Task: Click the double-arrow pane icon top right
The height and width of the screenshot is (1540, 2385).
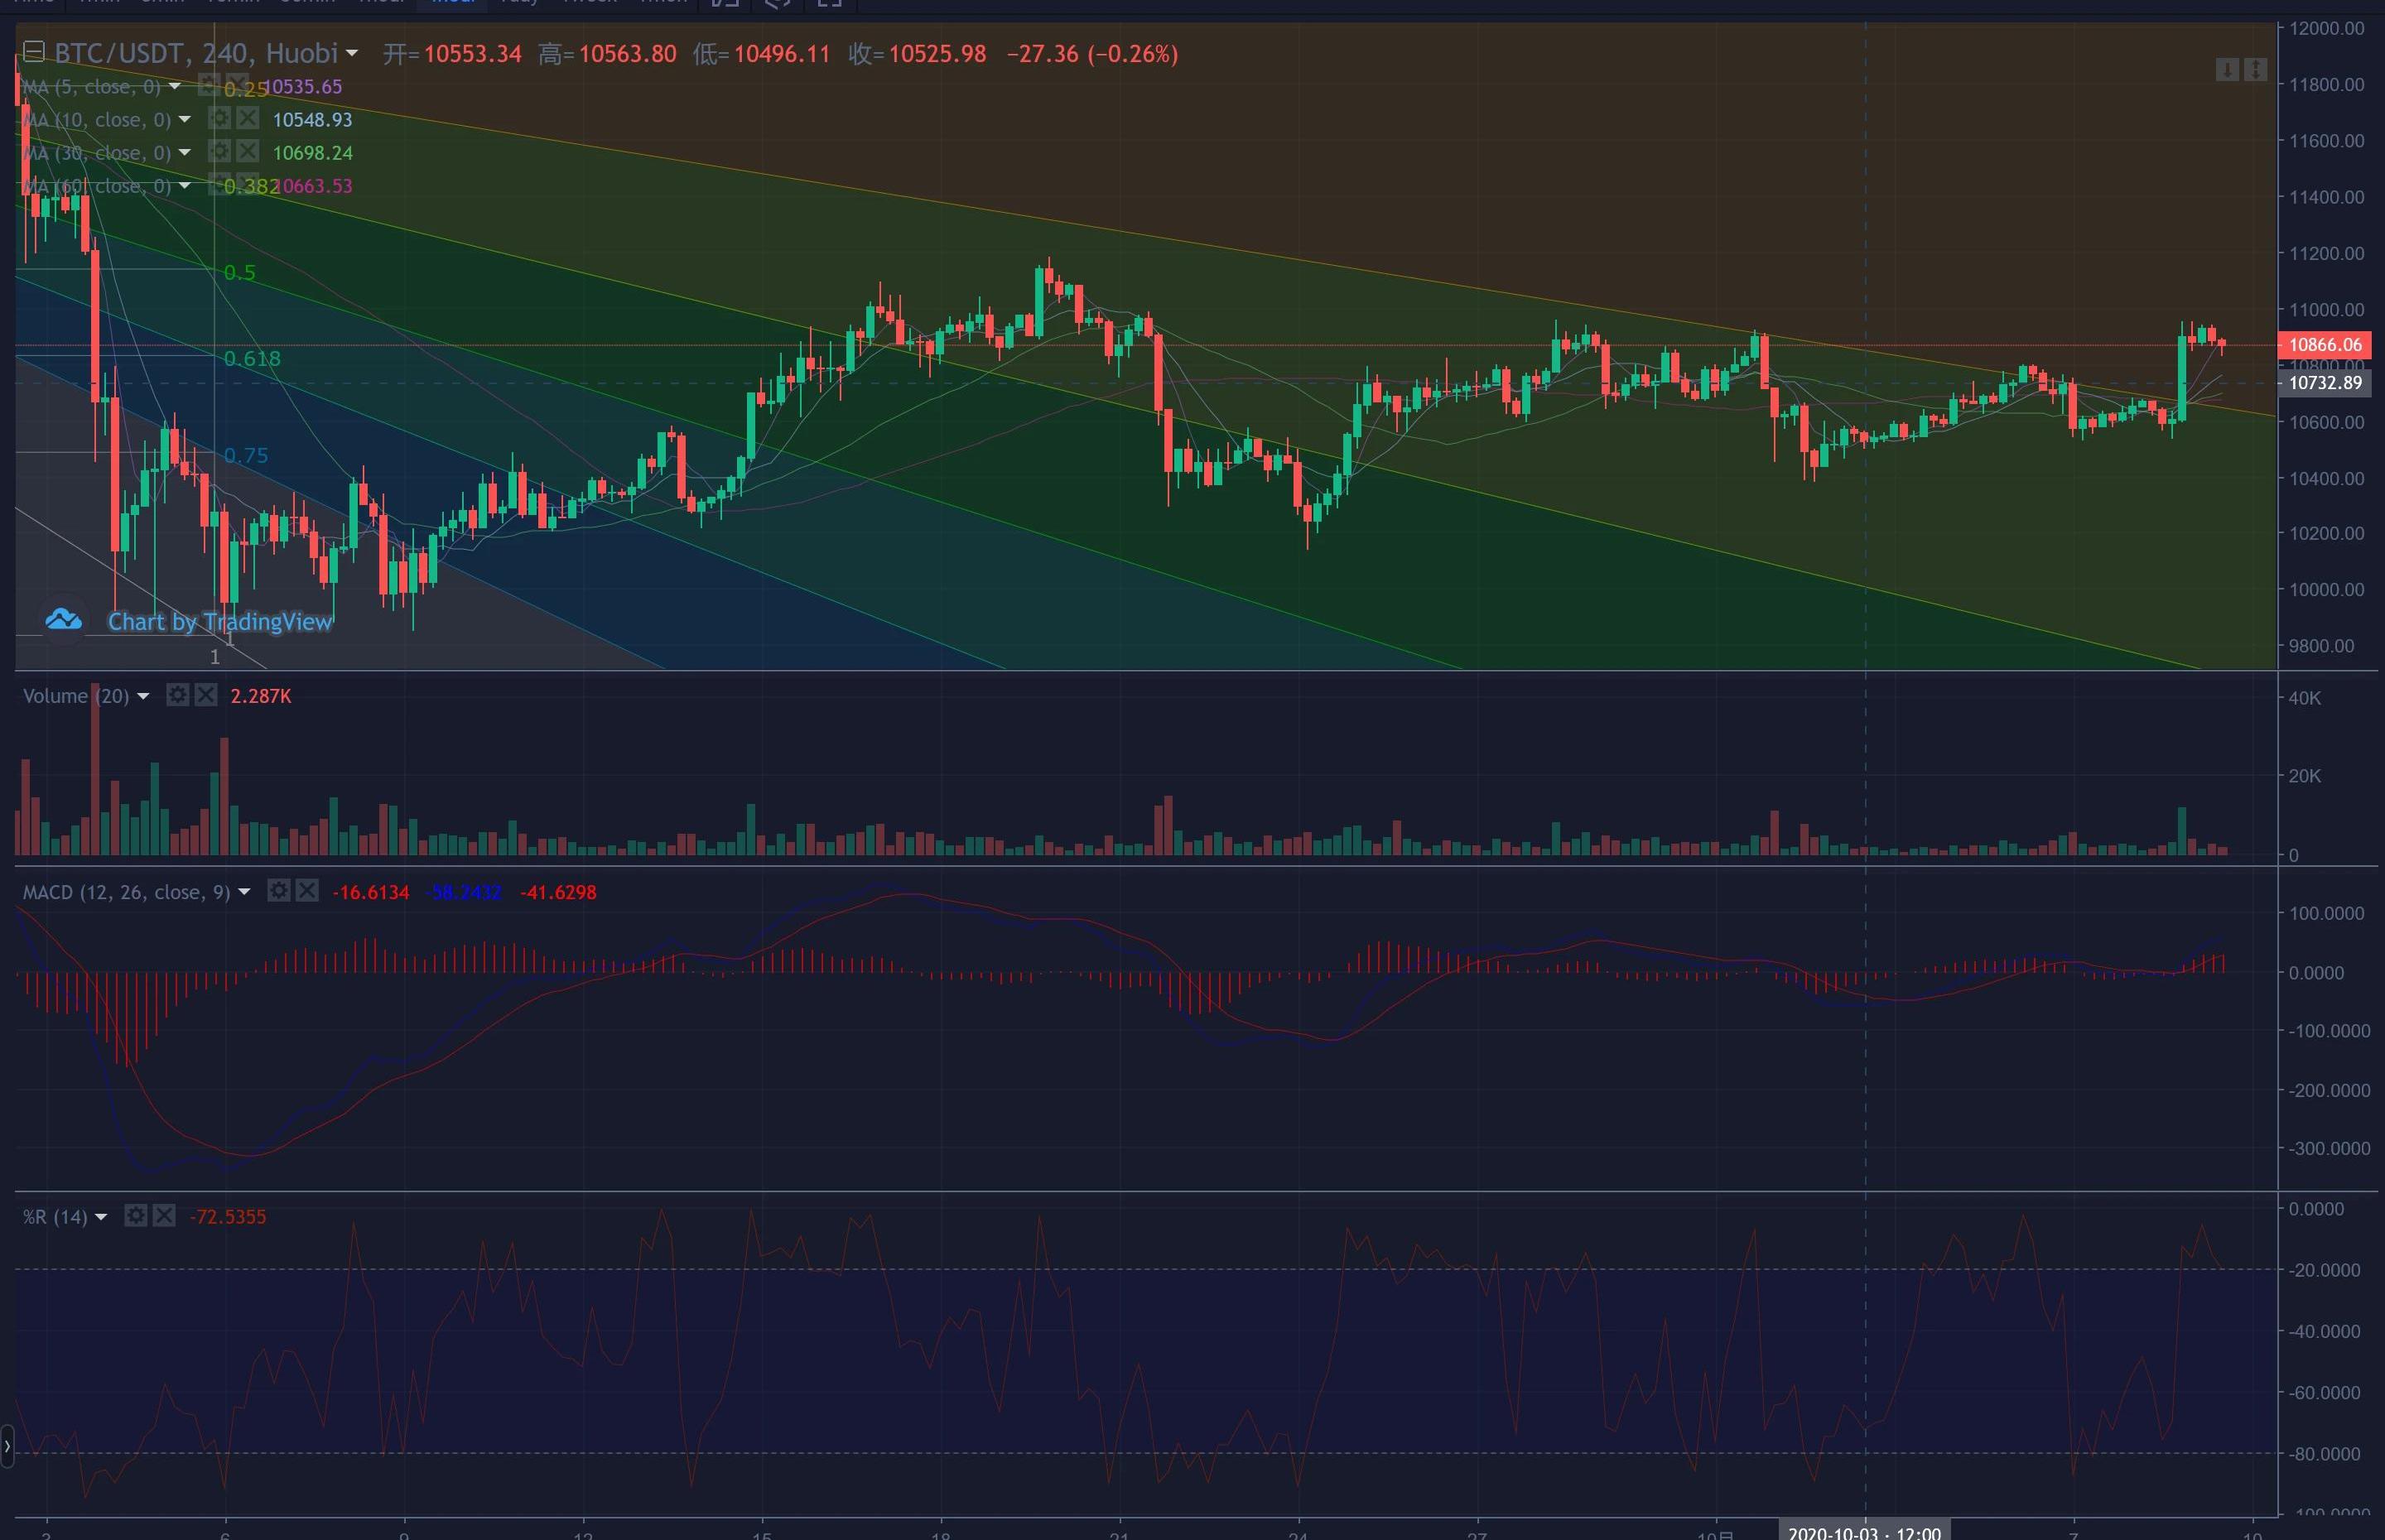Action: tap(2254, 69)
